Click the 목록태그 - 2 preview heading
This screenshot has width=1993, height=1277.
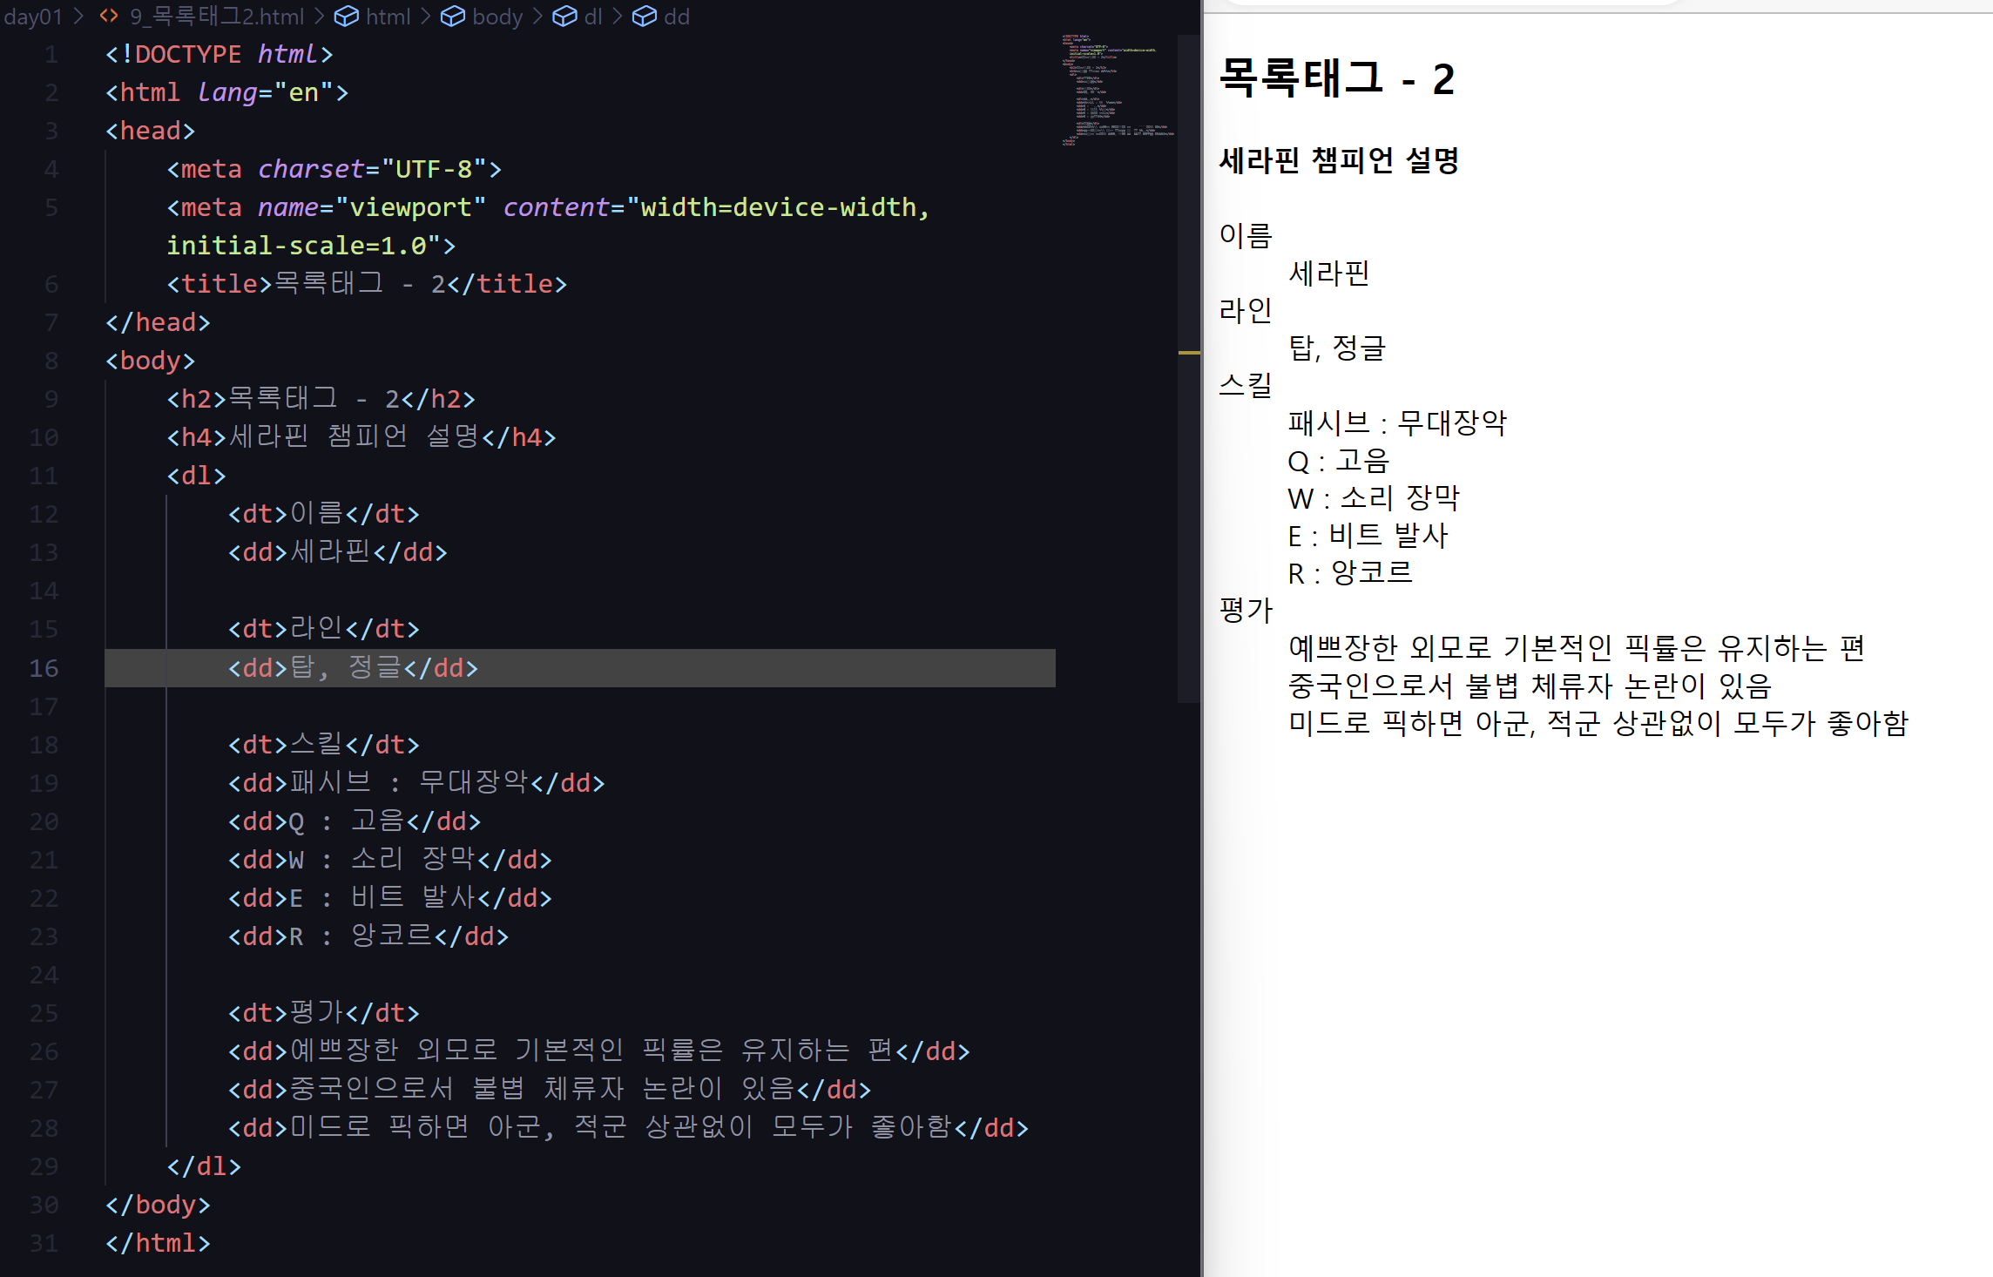pyautogui.click(x=1336, y=78)
